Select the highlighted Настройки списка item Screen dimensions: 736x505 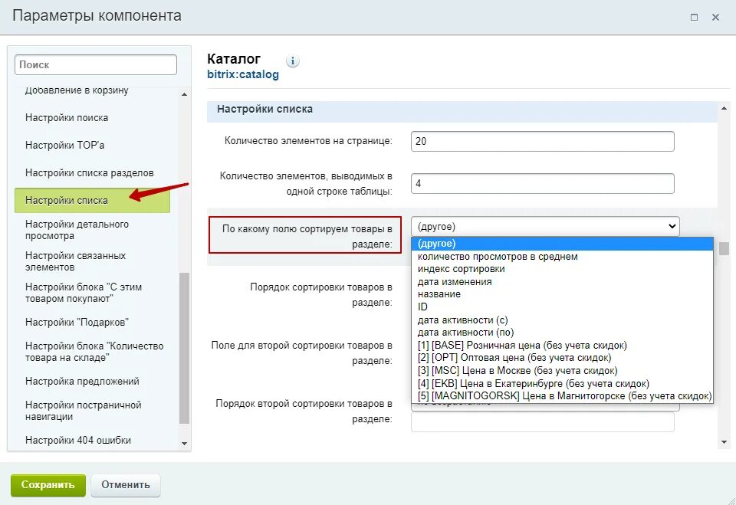point(92,201)
